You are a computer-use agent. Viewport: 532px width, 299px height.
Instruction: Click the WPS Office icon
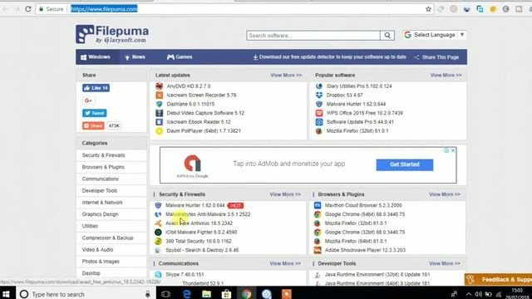point(319,113)
